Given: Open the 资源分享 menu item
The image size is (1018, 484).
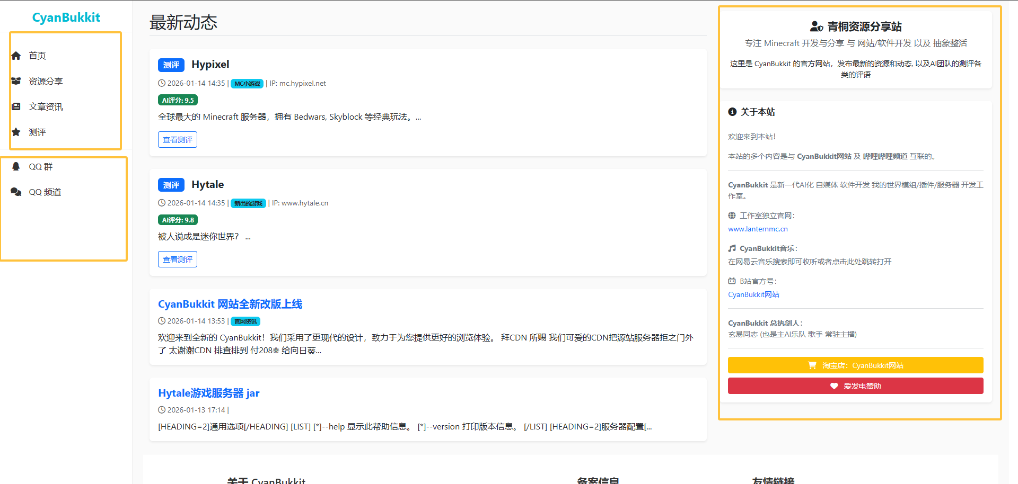Looking at the screenshot, I should [46, 81].
